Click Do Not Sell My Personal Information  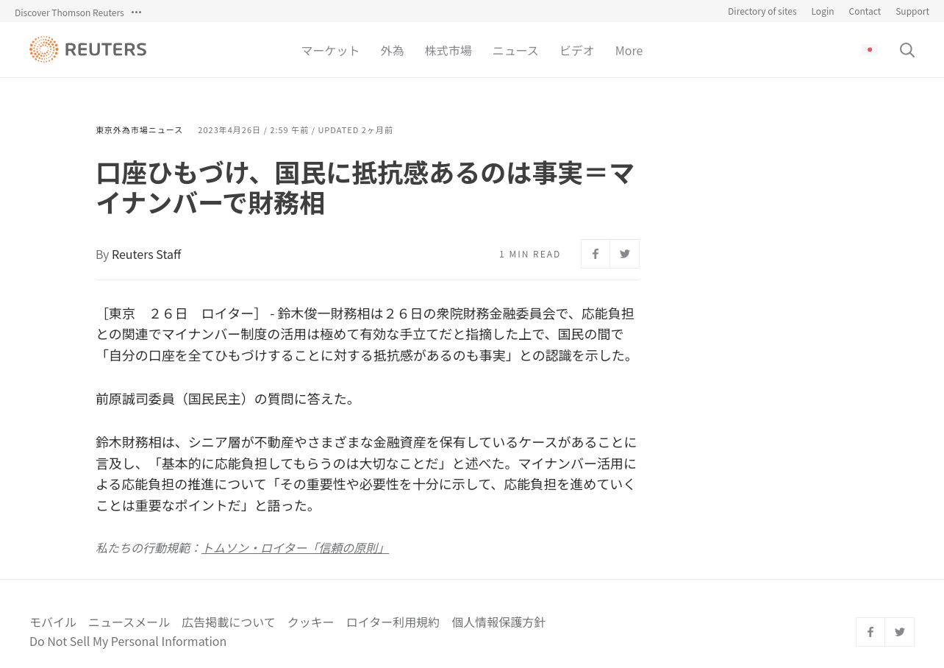click(x=128, y=642)
